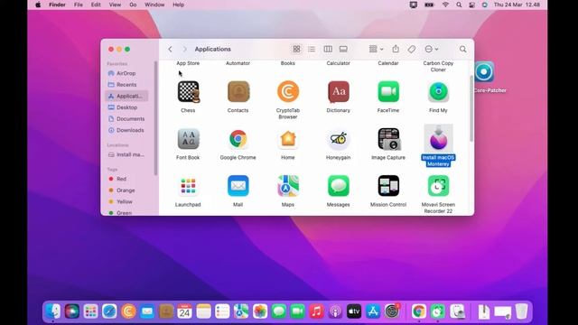The height and width of the screenshot is (325, 578).
Task: Open AirDrop in the sidebar
Action: (x=126, y=73)
